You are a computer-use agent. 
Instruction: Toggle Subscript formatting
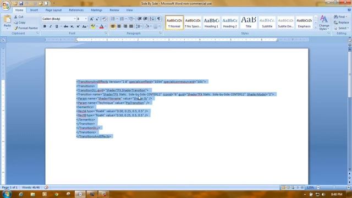click(x=72, y=26)
